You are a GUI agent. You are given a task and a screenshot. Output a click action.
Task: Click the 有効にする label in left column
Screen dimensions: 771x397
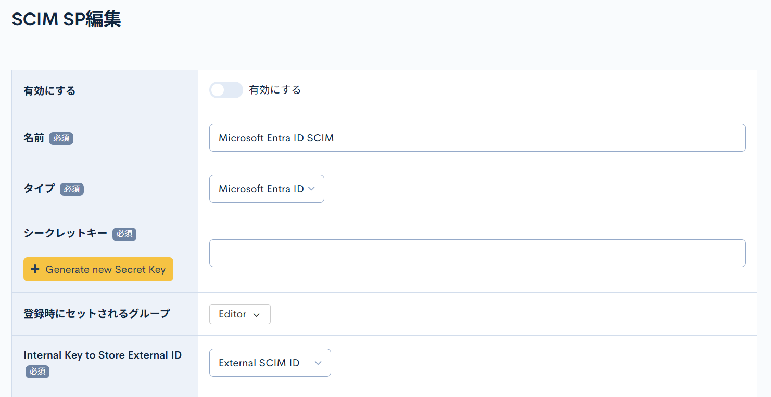point(49,91)
